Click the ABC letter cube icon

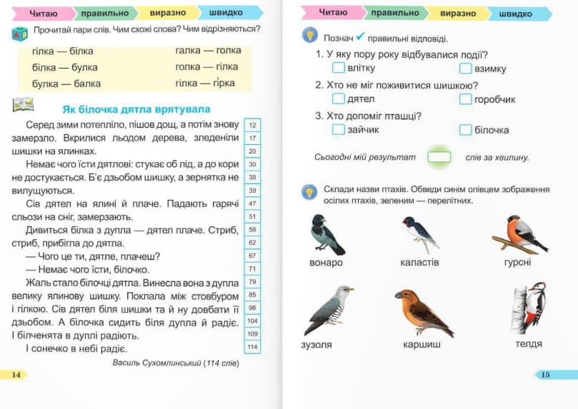20,34
